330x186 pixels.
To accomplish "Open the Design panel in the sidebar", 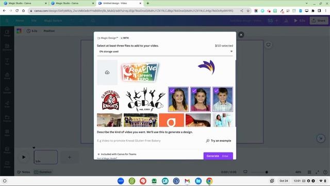I will point(7,33).
